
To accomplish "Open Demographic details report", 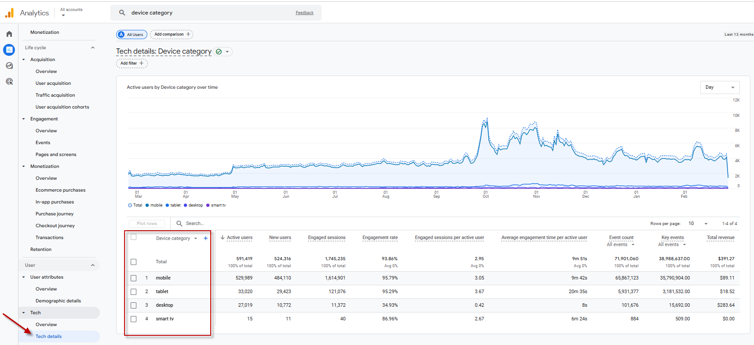I will point(59,301).
